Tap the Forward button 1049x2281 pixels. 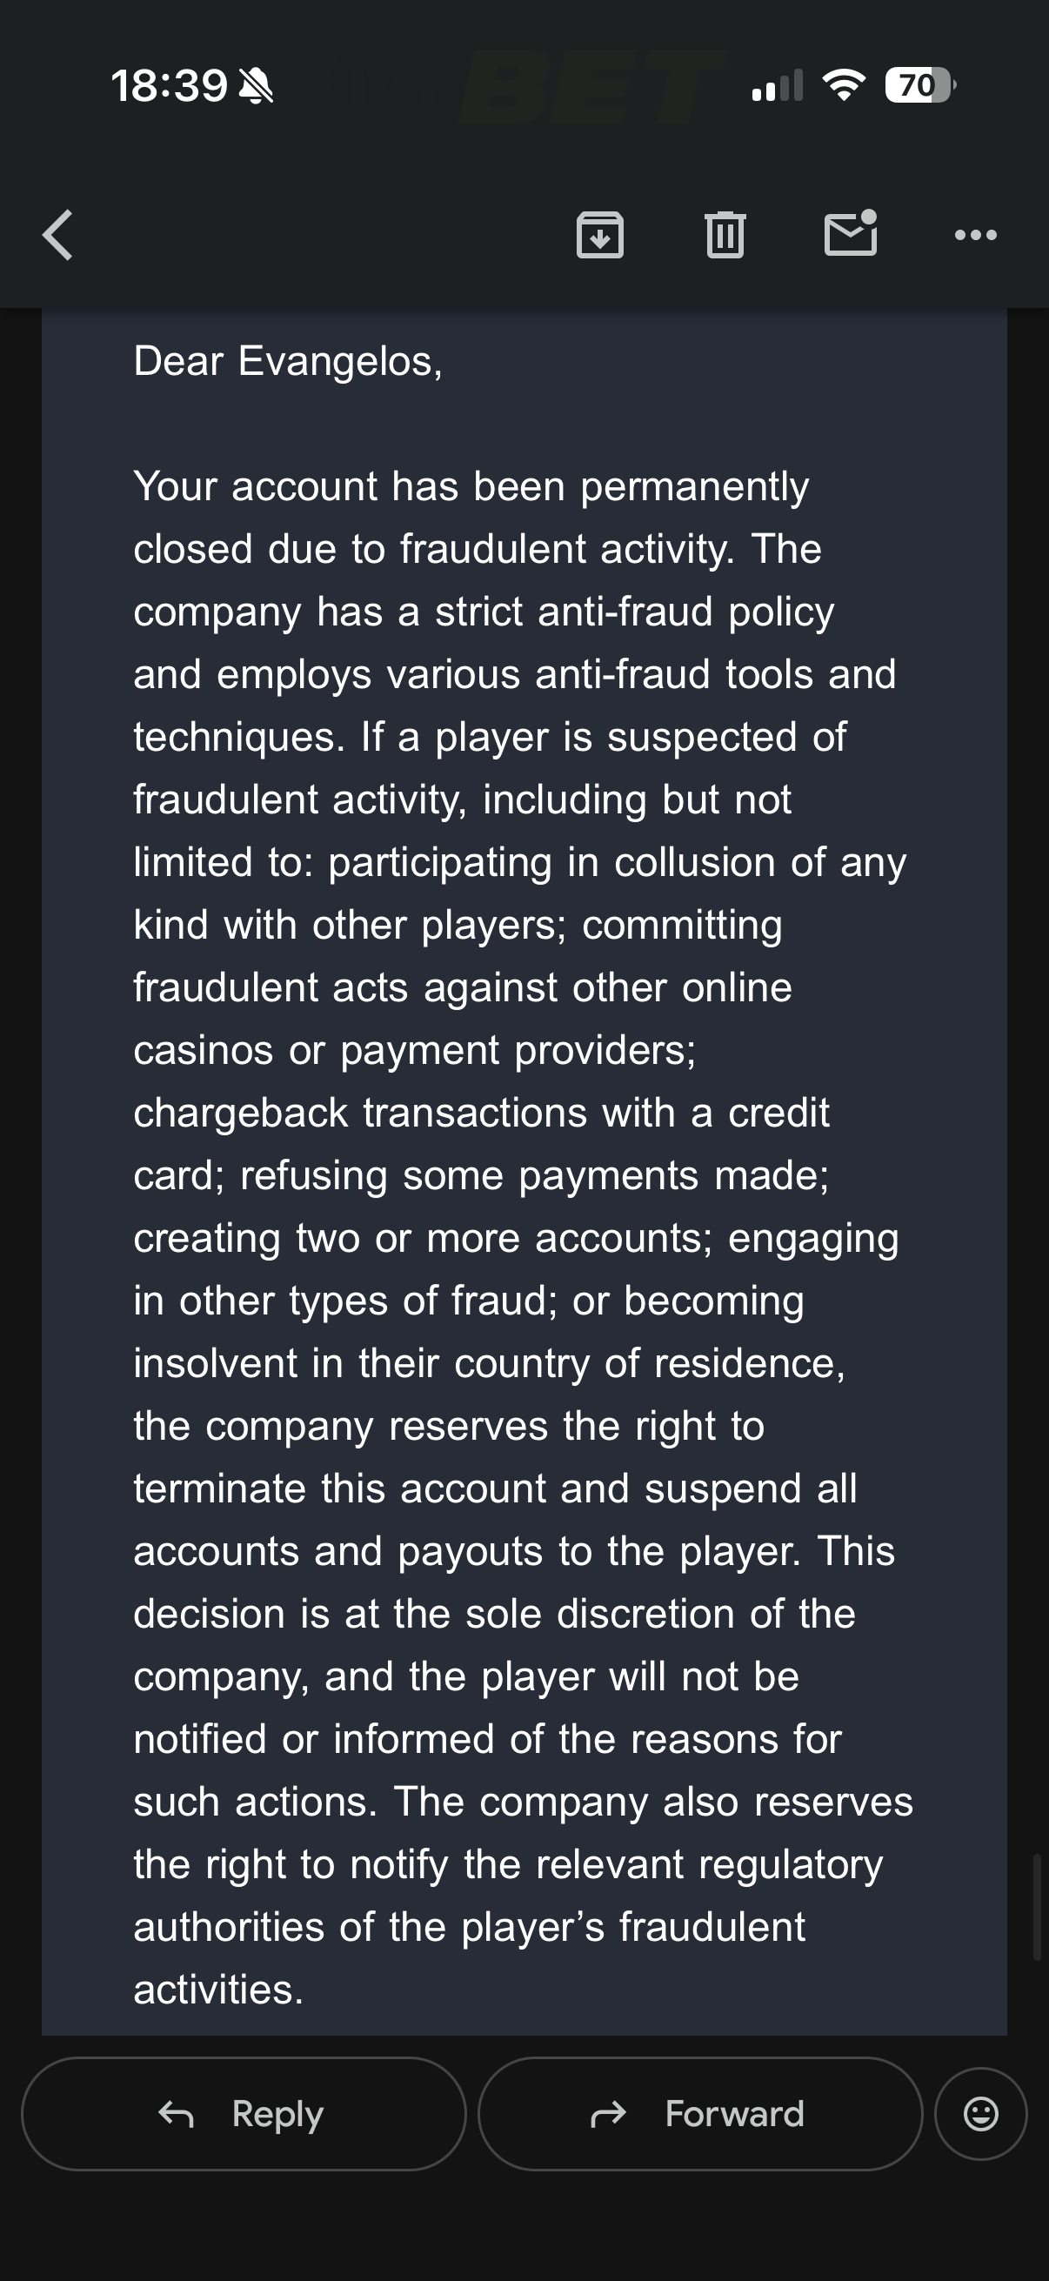click(x=699, y=2114)
